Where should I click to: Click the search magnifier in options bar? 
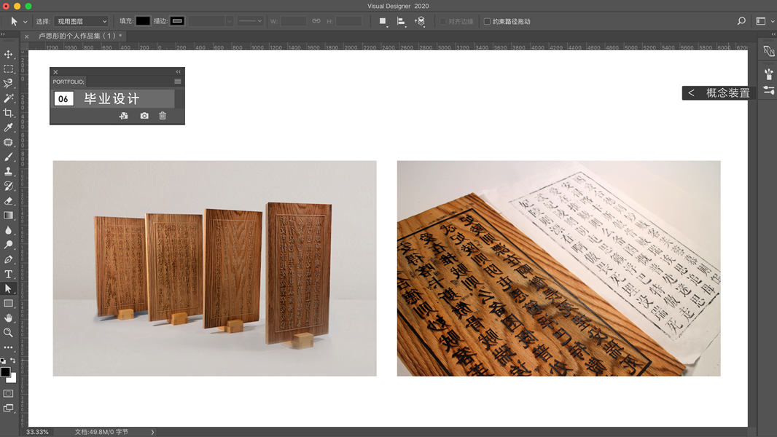click(741, 21)
